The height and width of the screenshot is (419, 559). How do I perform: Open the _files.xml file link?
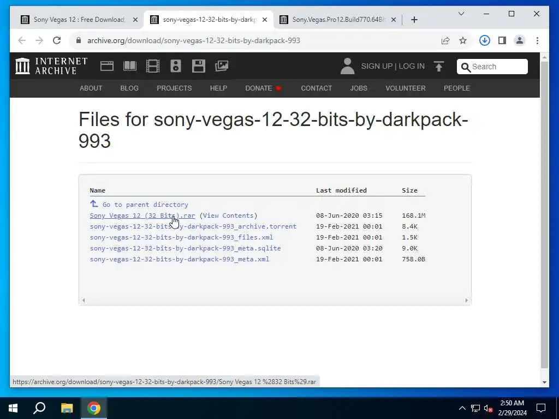pyautogui.click(x=181, y=237)
